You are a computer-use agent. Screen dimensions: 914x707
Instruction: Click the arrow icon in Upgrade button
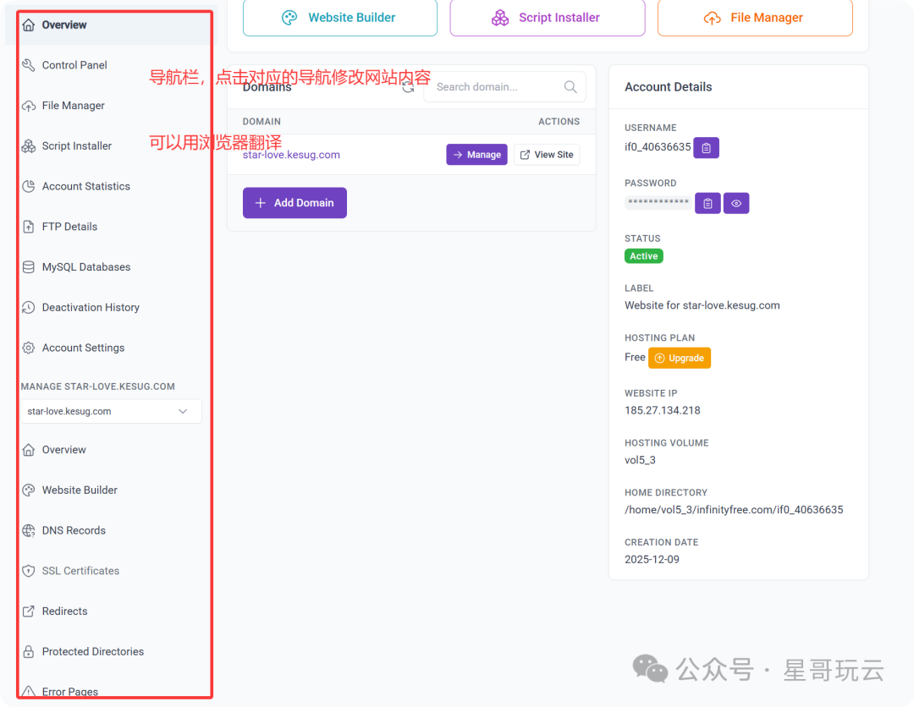[660, 359]
